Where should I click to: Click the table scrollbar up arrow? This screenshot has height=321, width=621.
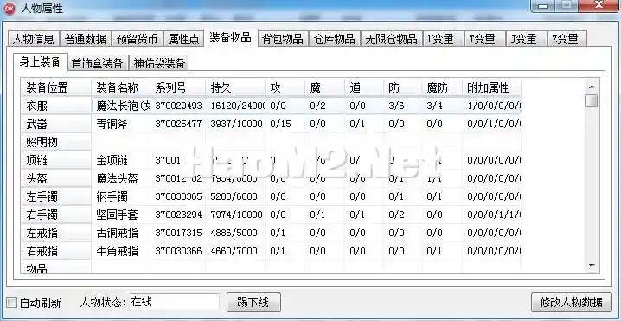click(x=592, y=87)
